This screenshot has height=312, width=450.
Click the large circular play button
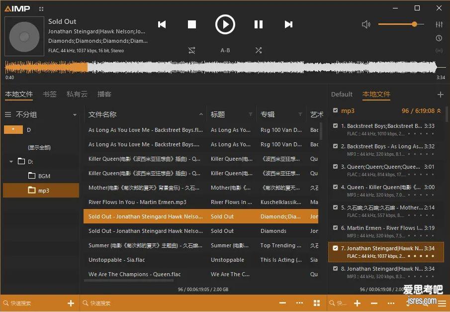pyautogui.click(x=225, y=24)
